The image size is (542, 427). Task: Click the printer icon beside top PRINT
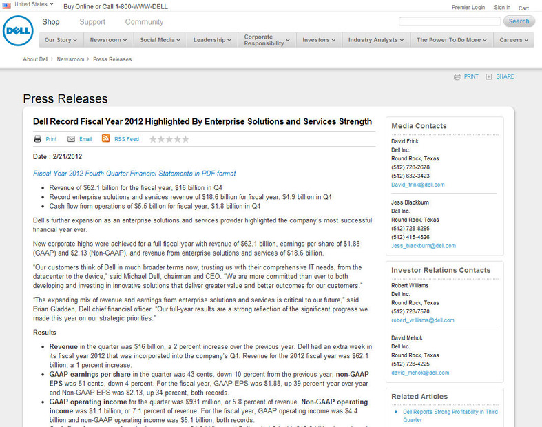(x=457, y=76)
